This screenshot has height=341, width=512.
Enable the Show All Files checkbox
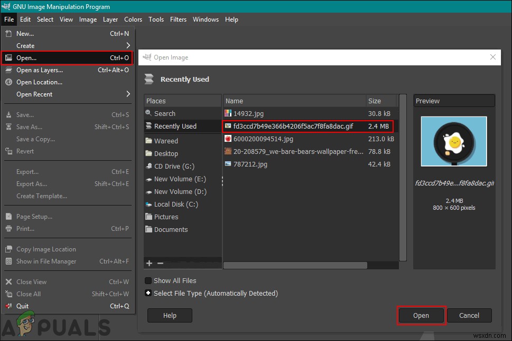(148, 280)
